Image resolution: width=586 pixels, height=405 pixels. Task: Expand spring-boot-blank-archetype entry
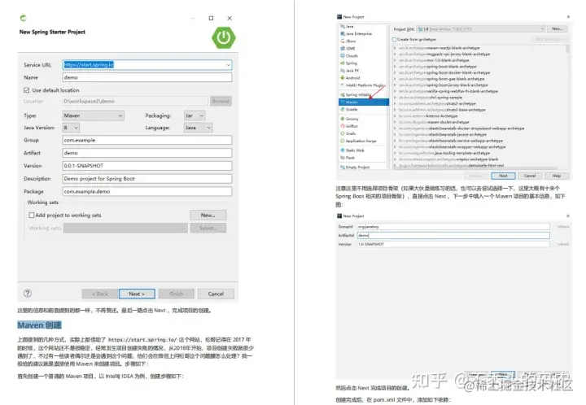395,67
